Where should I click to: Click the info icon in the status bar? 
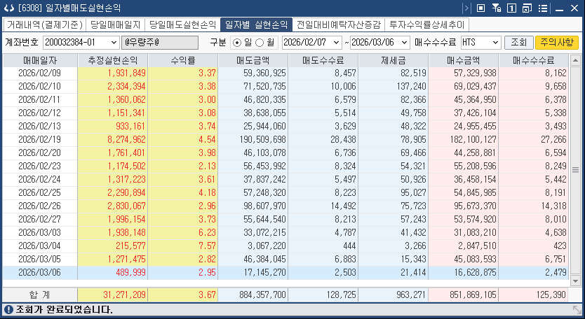(7, 309)
